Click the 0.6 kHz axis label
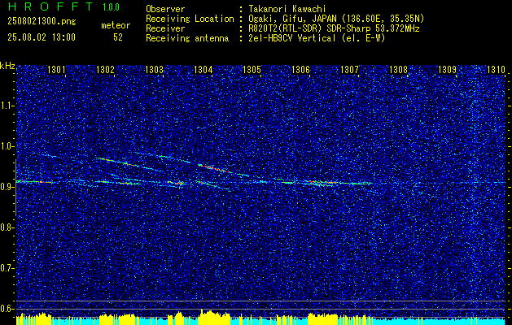 tap(7, 309)
